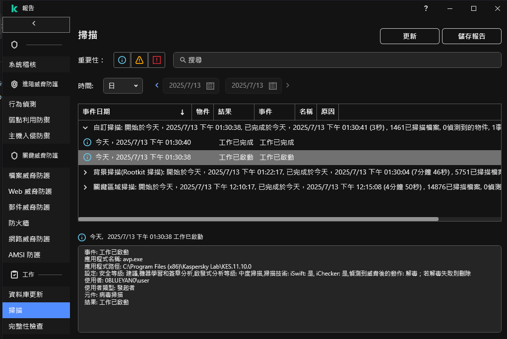This screenshot has width=507, height=339.
Task: Click the 搜尋 search field
Action: (337, 60)
